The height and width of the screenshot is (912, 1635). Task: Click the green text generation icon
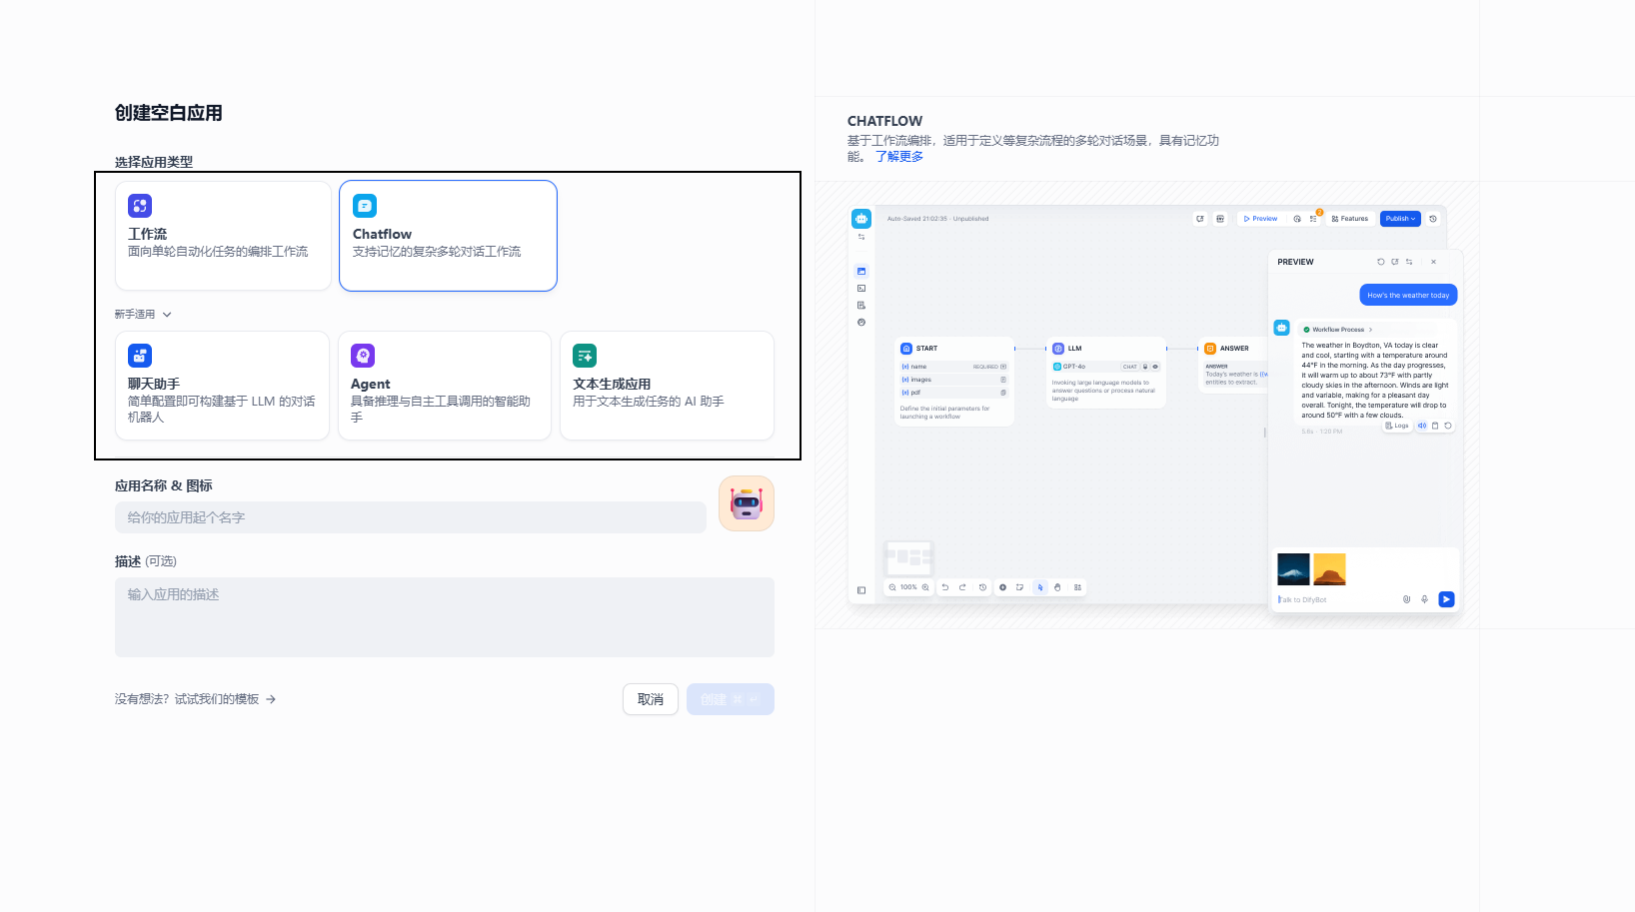coord(585,356)
